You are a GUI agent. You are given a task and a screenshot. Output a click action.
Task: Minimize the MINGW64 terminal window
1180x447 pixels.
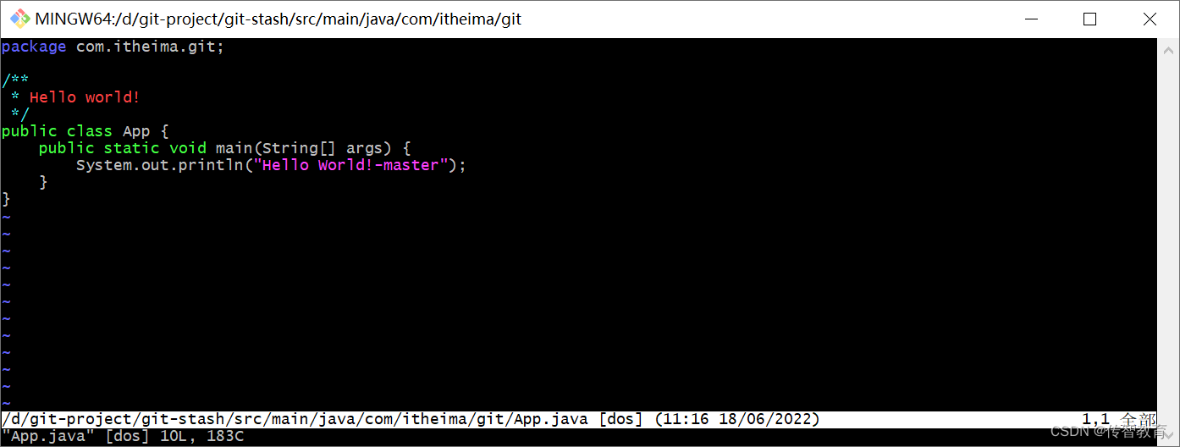pos(1030,19)
